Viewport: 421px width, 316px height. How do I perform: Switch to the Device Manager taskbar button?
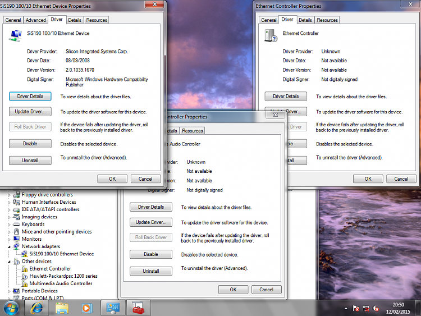[112, 308]
